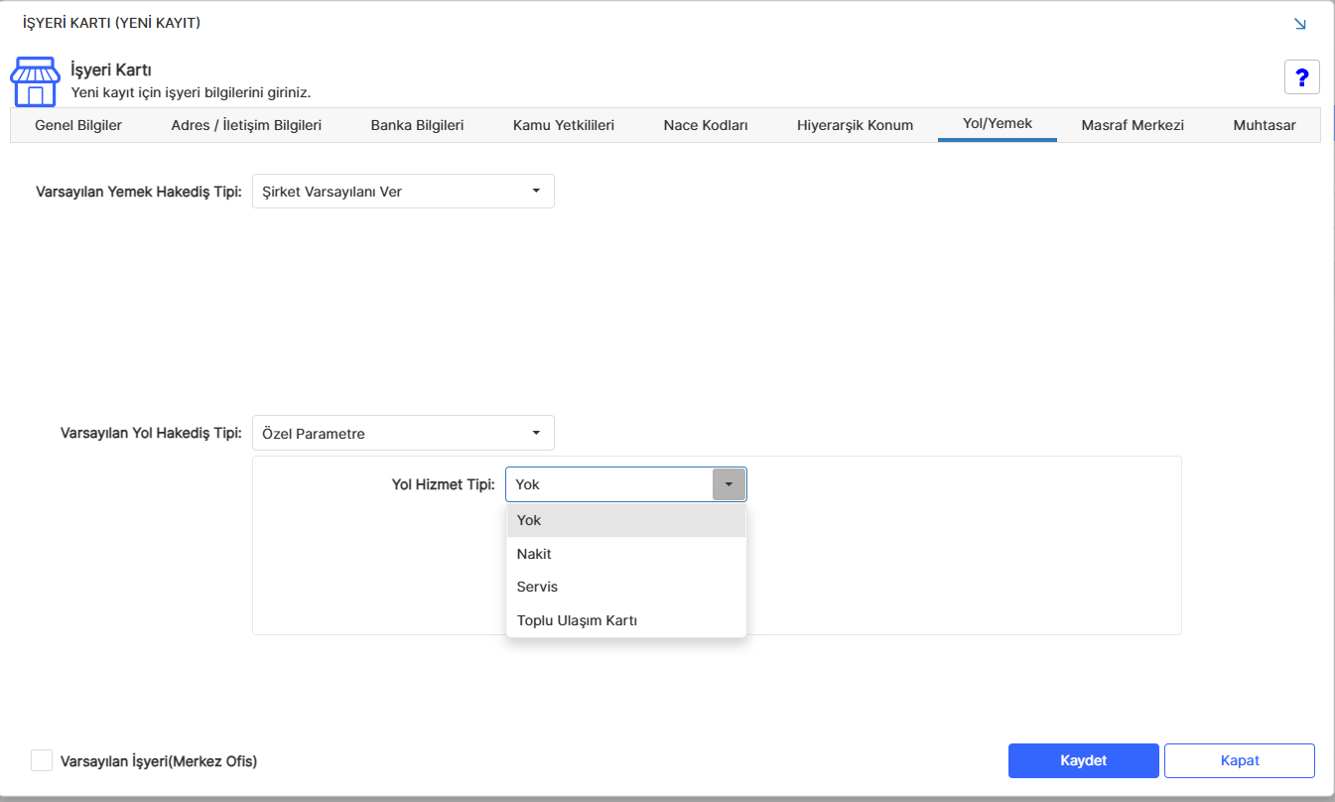Open the Hiyerarşik Konum tab

tap(855, 125)
